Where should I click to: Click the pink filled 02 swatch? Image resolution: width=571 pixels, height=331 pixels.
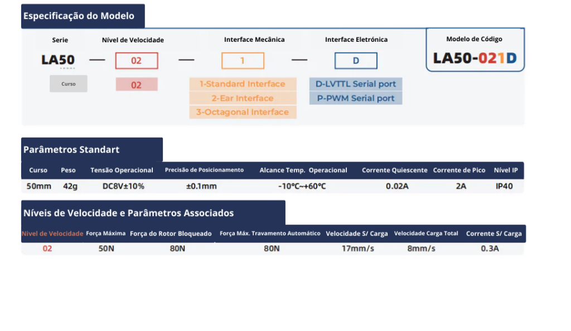(x=137, y=85)
